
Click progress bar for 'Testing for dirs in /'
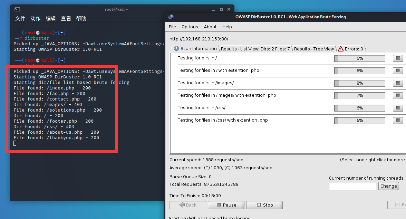[x=360, y=58]
